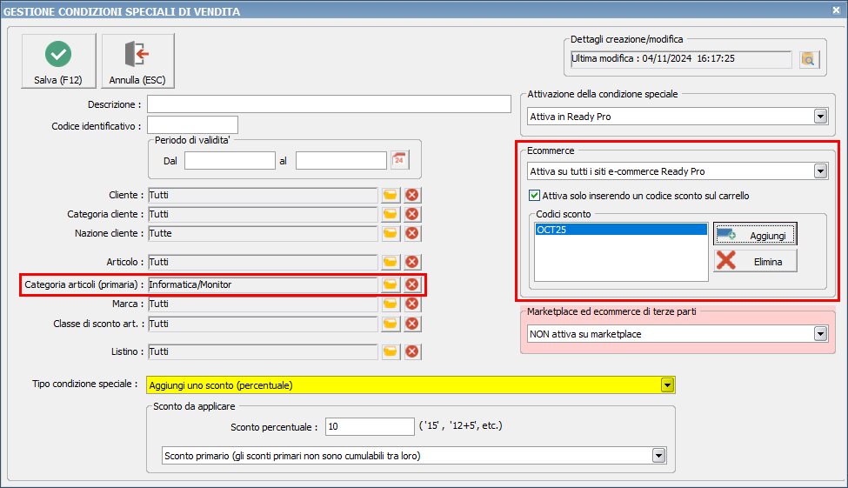The image size is (848, 488).
Task: Click the 'Dal' start date field
Action: pos(230,161)
